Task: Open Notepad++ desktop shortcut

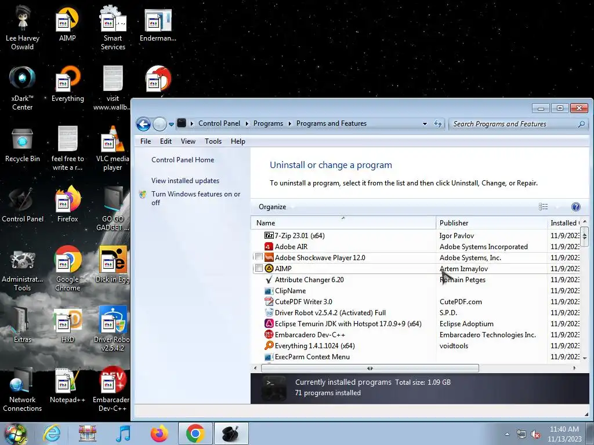Action: tap(67, 385)
